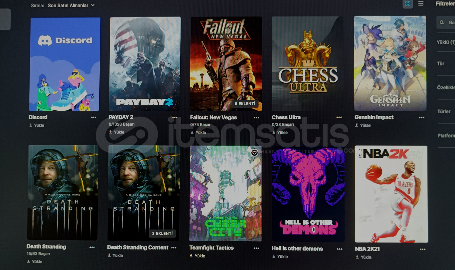Switch to grid view layout
The image size is (455, 270).
(x=408, y=4)
